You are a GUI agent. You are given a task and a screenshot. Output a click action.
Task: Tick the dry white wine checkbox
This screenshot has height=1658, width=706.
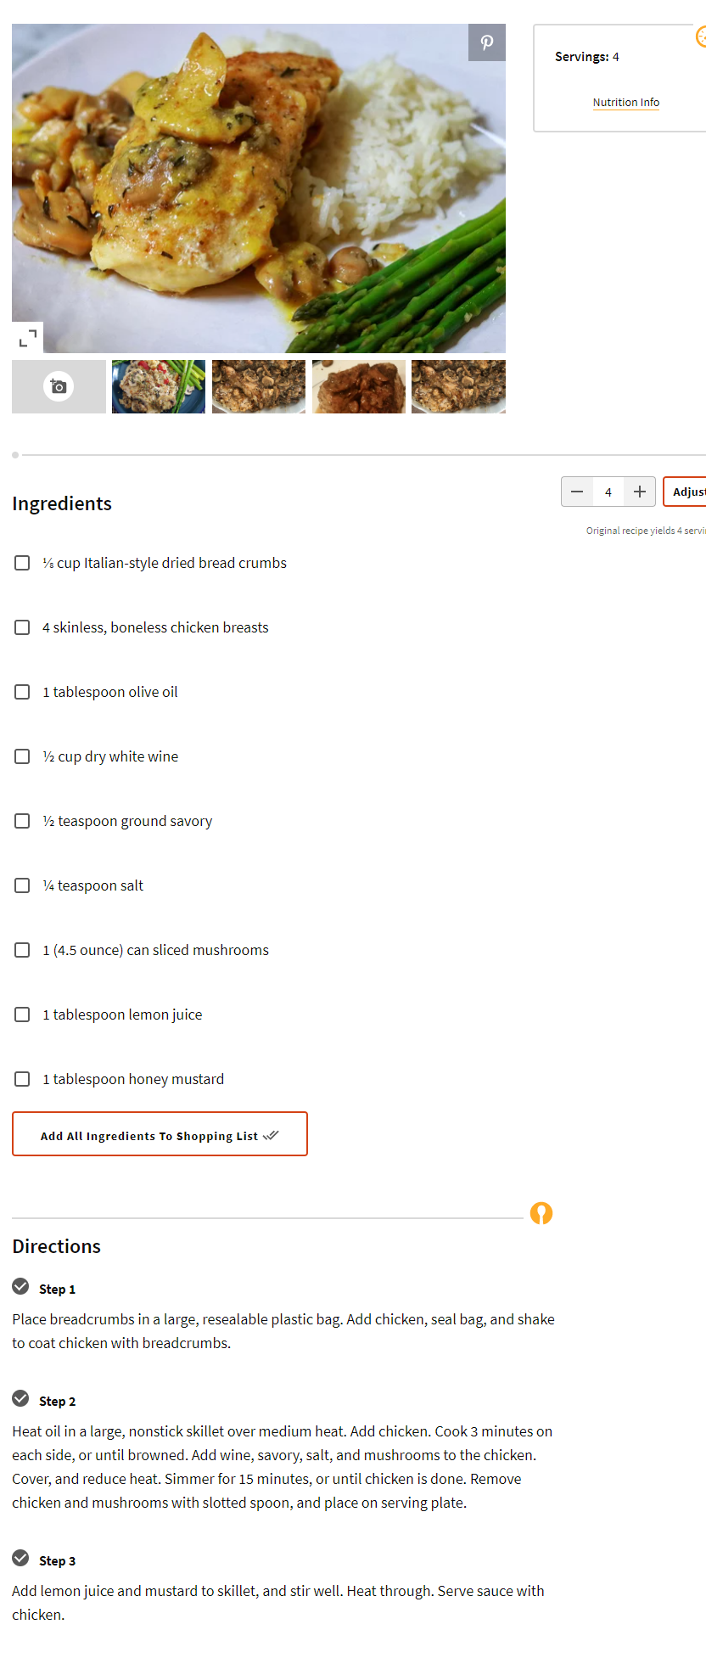23,756
